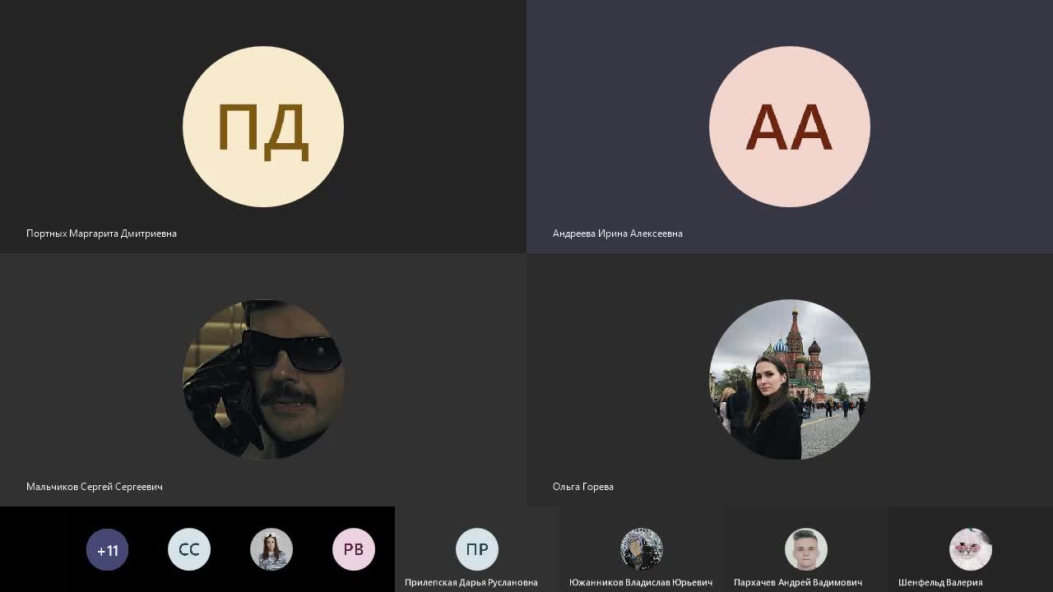The height and width of the screenshot is (592, 1053).
Task: Click the name Мальчиков Сергей Сергеевич
Action: point(95,487)
